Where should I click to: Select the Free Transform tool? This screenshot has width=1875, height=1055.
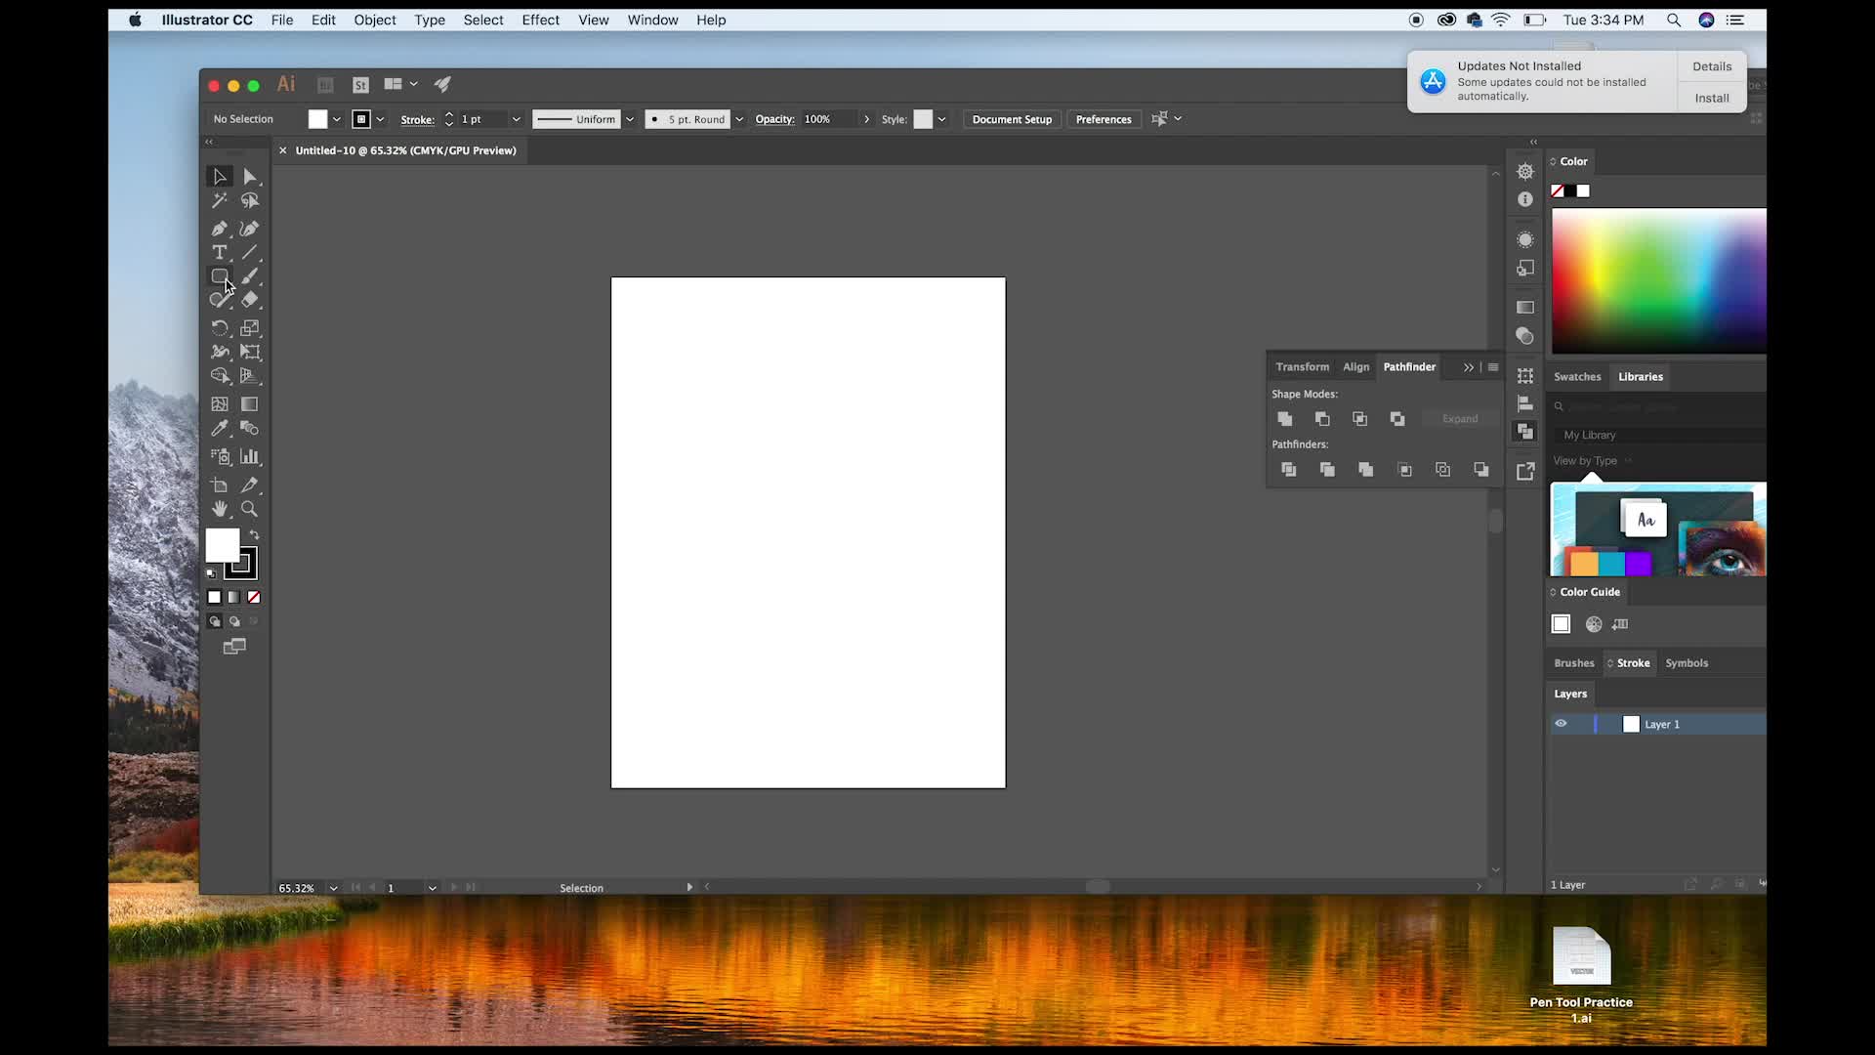[250, 352]
